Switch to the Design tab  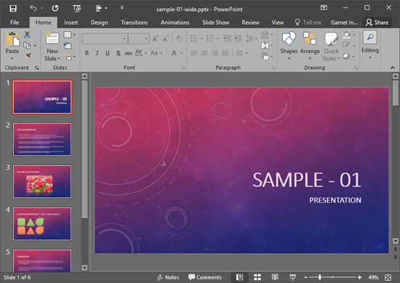coord(99,23)
